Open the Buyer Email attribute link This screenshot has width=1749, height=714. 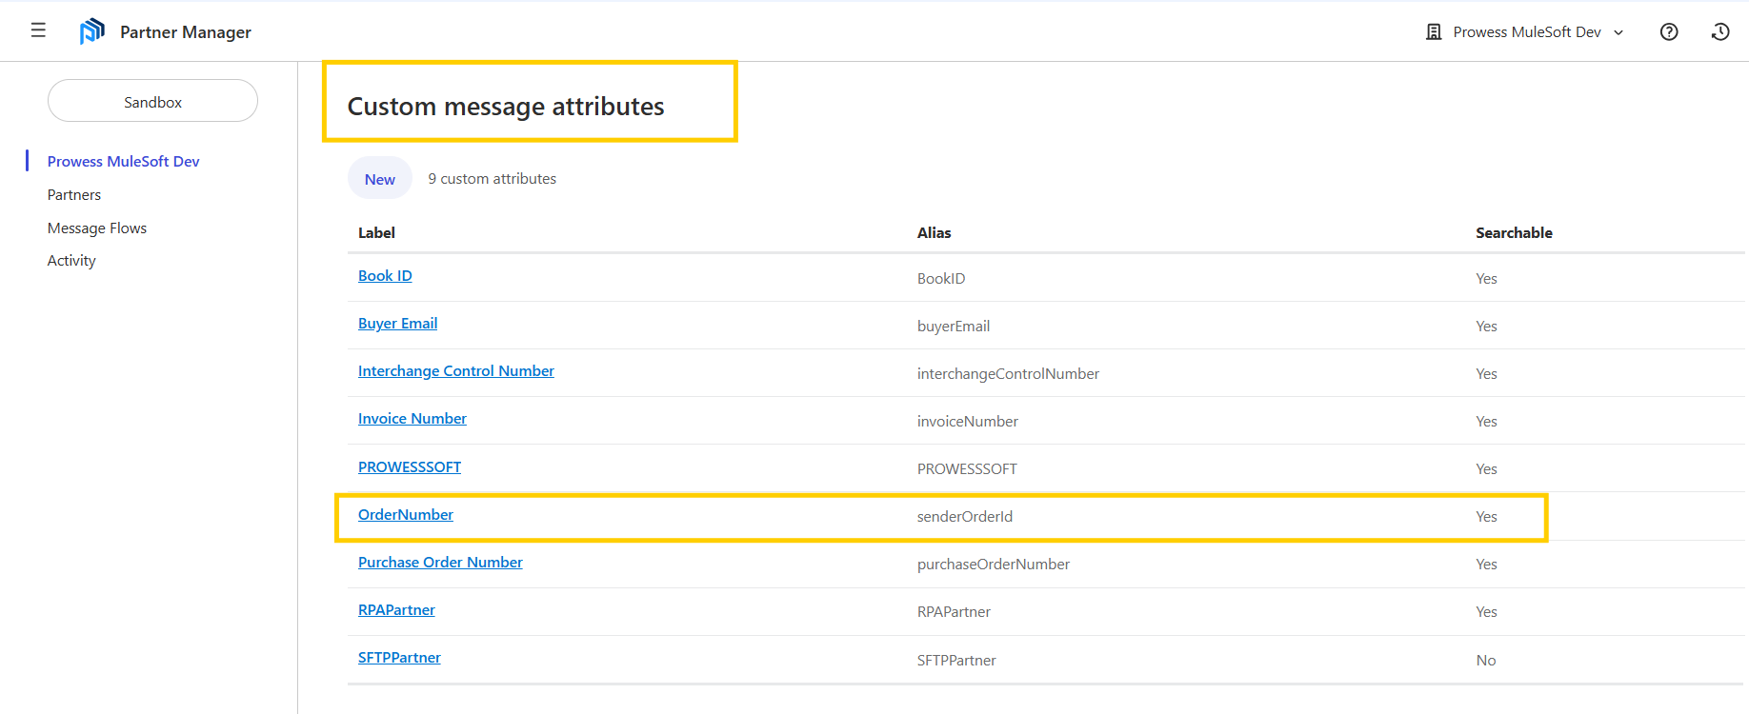tap(397, 324)
